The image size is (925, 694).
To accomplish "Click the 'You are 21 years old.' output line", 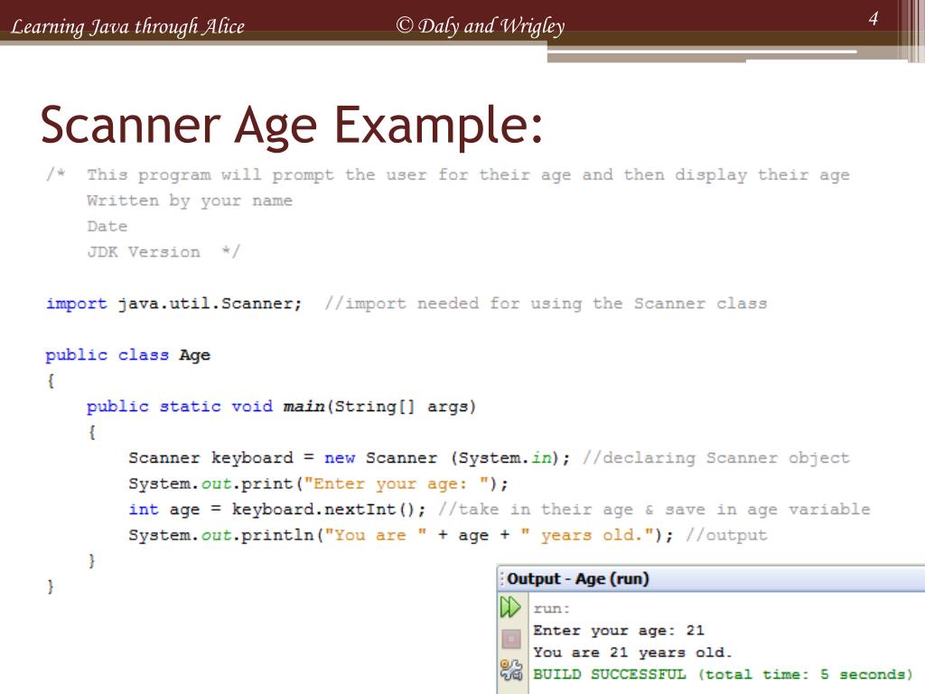I will coord(632,652).
